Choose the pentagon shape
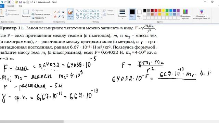 pos(85,14)
